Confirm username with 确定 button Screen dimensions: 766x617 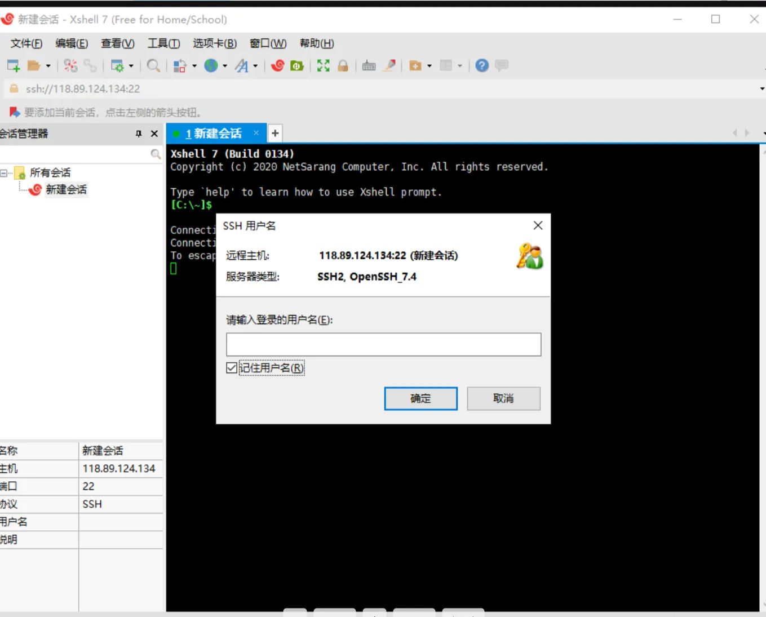point(420,398)
